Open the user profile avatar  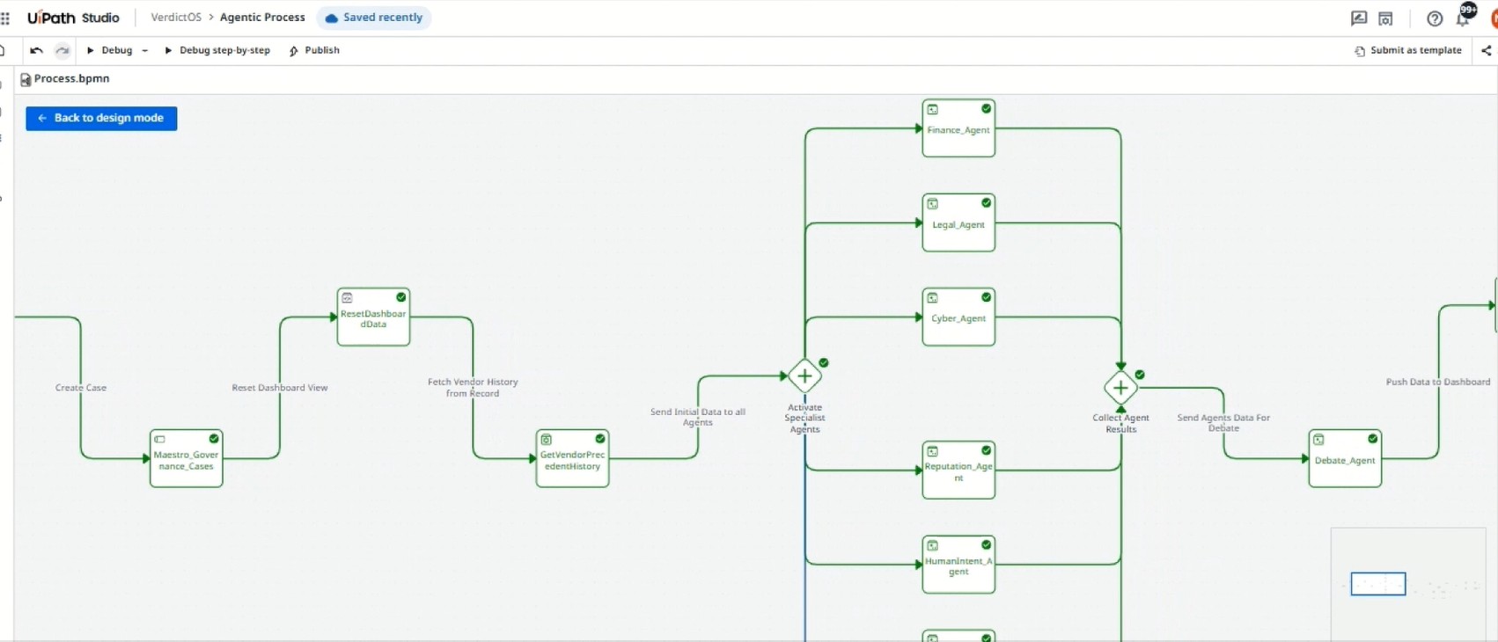[x=1493, y=18]
